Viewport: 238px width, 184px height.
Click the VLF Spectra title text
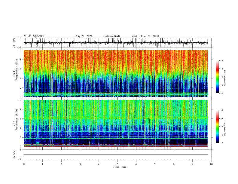34,36
